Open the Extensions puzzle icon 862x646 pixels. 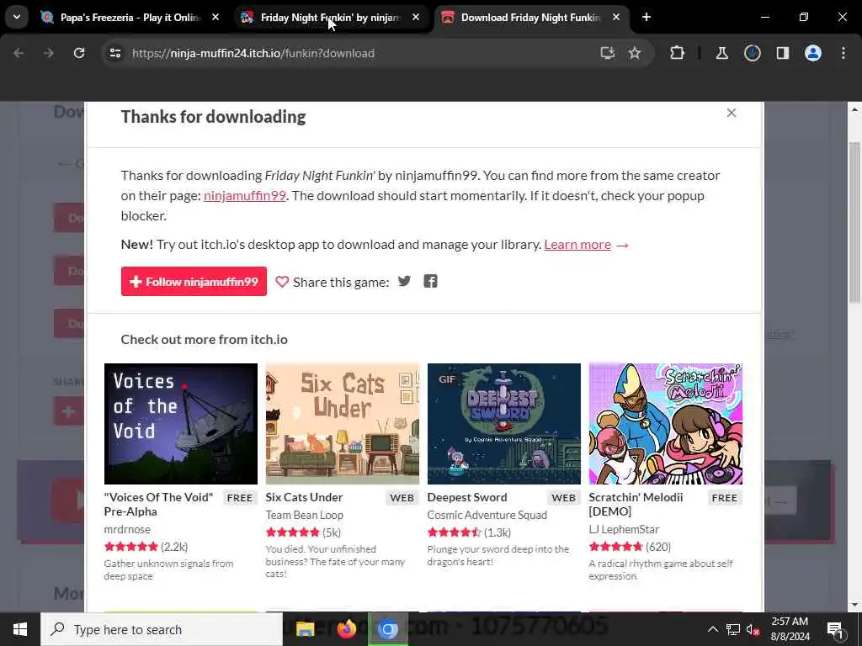coord(678,53)
